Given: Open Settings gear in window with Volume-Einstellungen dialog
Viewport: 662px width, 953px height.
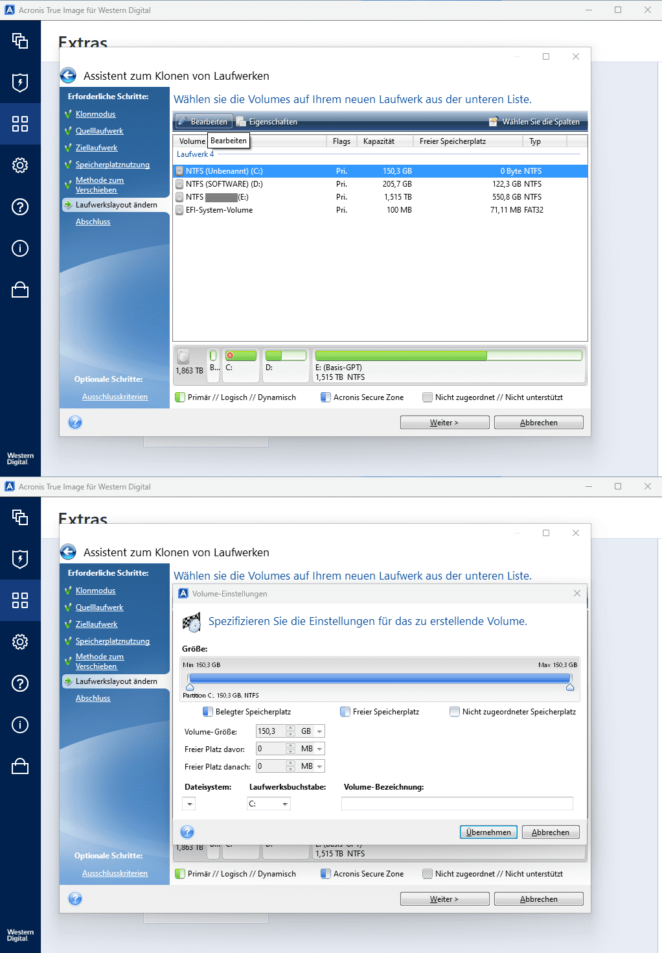Looking at the screenshot, I should click(20, 642).
